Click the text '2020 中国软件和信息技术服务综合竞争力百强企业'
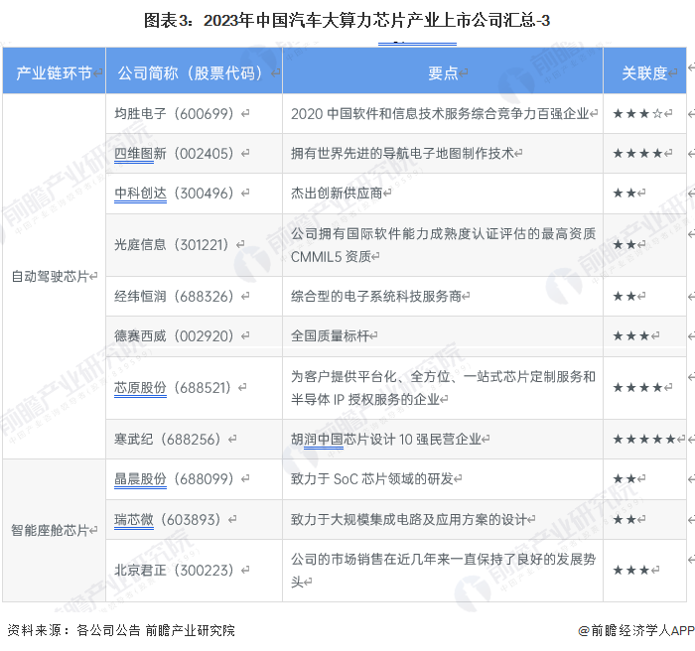The width and height of the screenshot is (695, 651). click(x=440, y=114)
